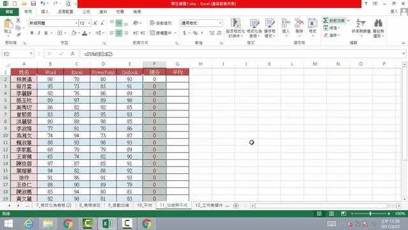Select the 9_自動加總 sheet tab
Viewport: 408px width, 230px height.
[119, 205]
